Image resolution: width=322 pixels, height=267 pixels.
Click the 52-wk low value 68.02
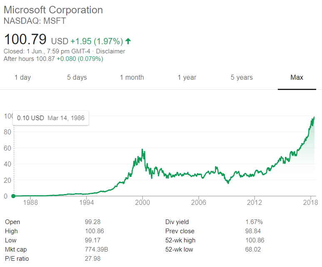[254, 249]
